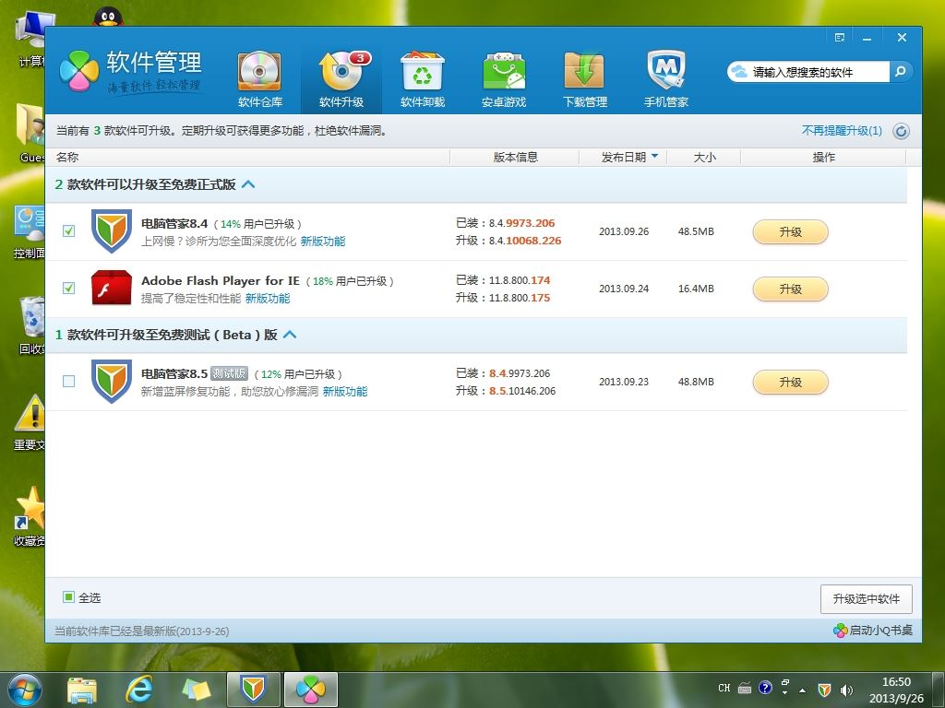Select the 48.8MB size of 电脑管家8.5
The width and height of the screenshot is (945, 708).
coord(696,381)
